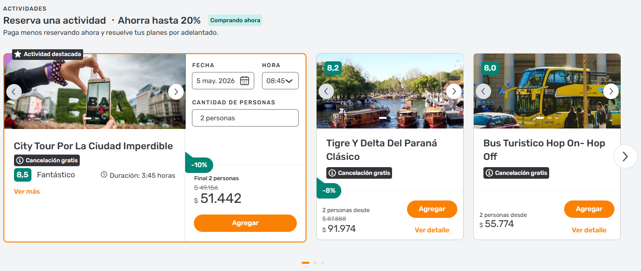This screenshot has height=271, width=641.
Task: Open the Hora 08:45 dropdown
Action: click(280, 81)
